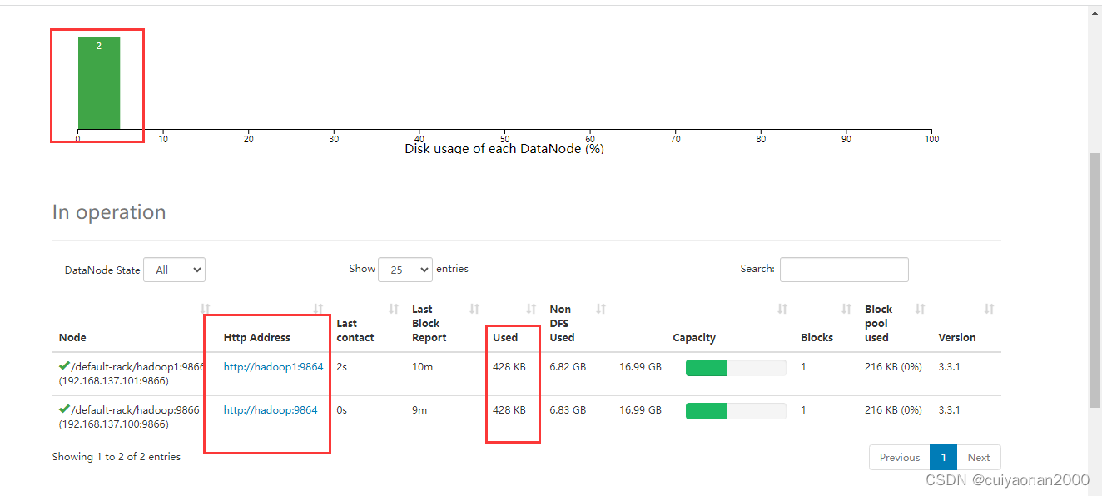Click the page vertical scrollbar thumb
The width and height of the screenshot is (1102, 496).
[x=1095, y=280]
